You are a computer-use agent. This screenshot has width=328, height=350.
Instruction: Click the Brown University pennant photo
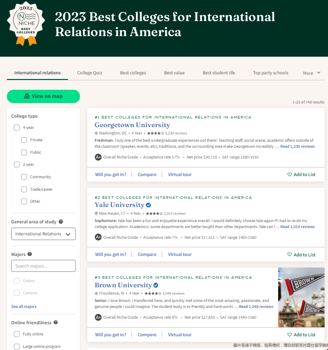click(x=301, y=297)
